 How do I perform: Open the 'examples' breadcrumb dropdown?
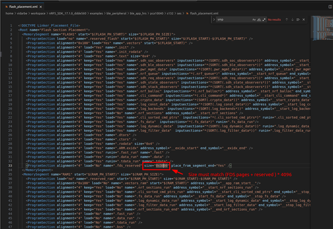pyautogui.click(x=98, y=13)
